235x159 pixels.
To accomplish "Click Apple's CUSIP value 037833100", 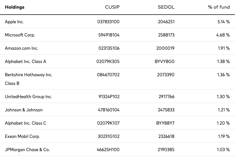I will pyautogui.click(x=108, y=22).
